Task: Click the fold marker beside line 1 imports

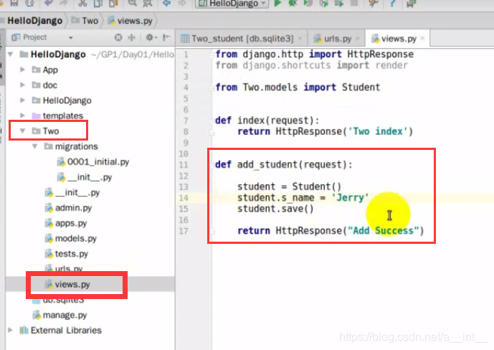Action: pos(212,55)
